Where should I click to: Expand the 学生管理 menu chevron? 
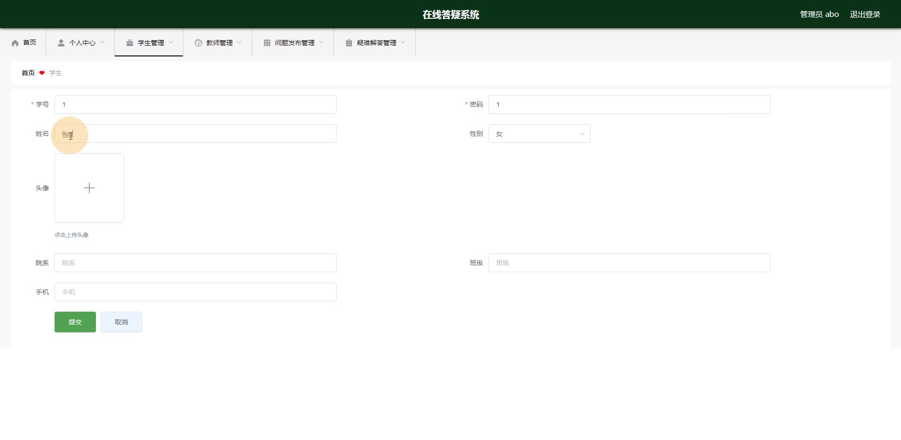coord(171,42)
